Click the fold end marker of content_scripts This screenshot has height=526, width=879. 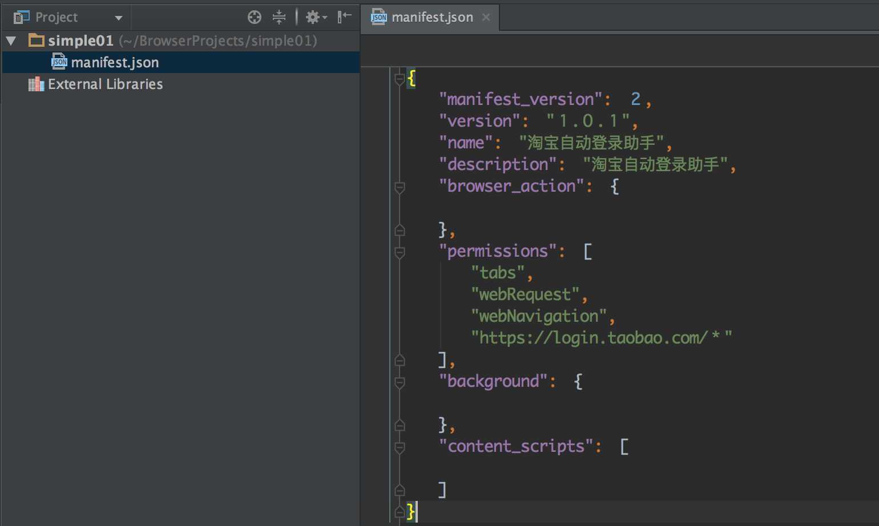point(400,490)
